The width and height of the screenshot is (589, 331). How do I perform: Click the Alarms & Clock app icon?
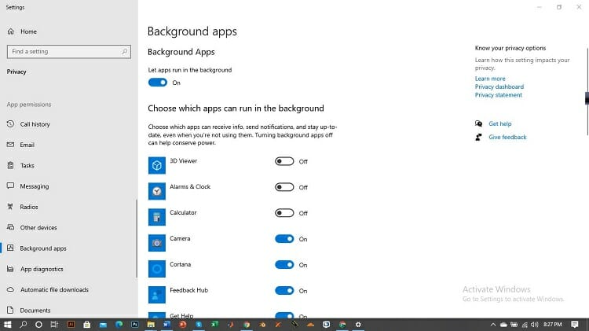[156, 192]
